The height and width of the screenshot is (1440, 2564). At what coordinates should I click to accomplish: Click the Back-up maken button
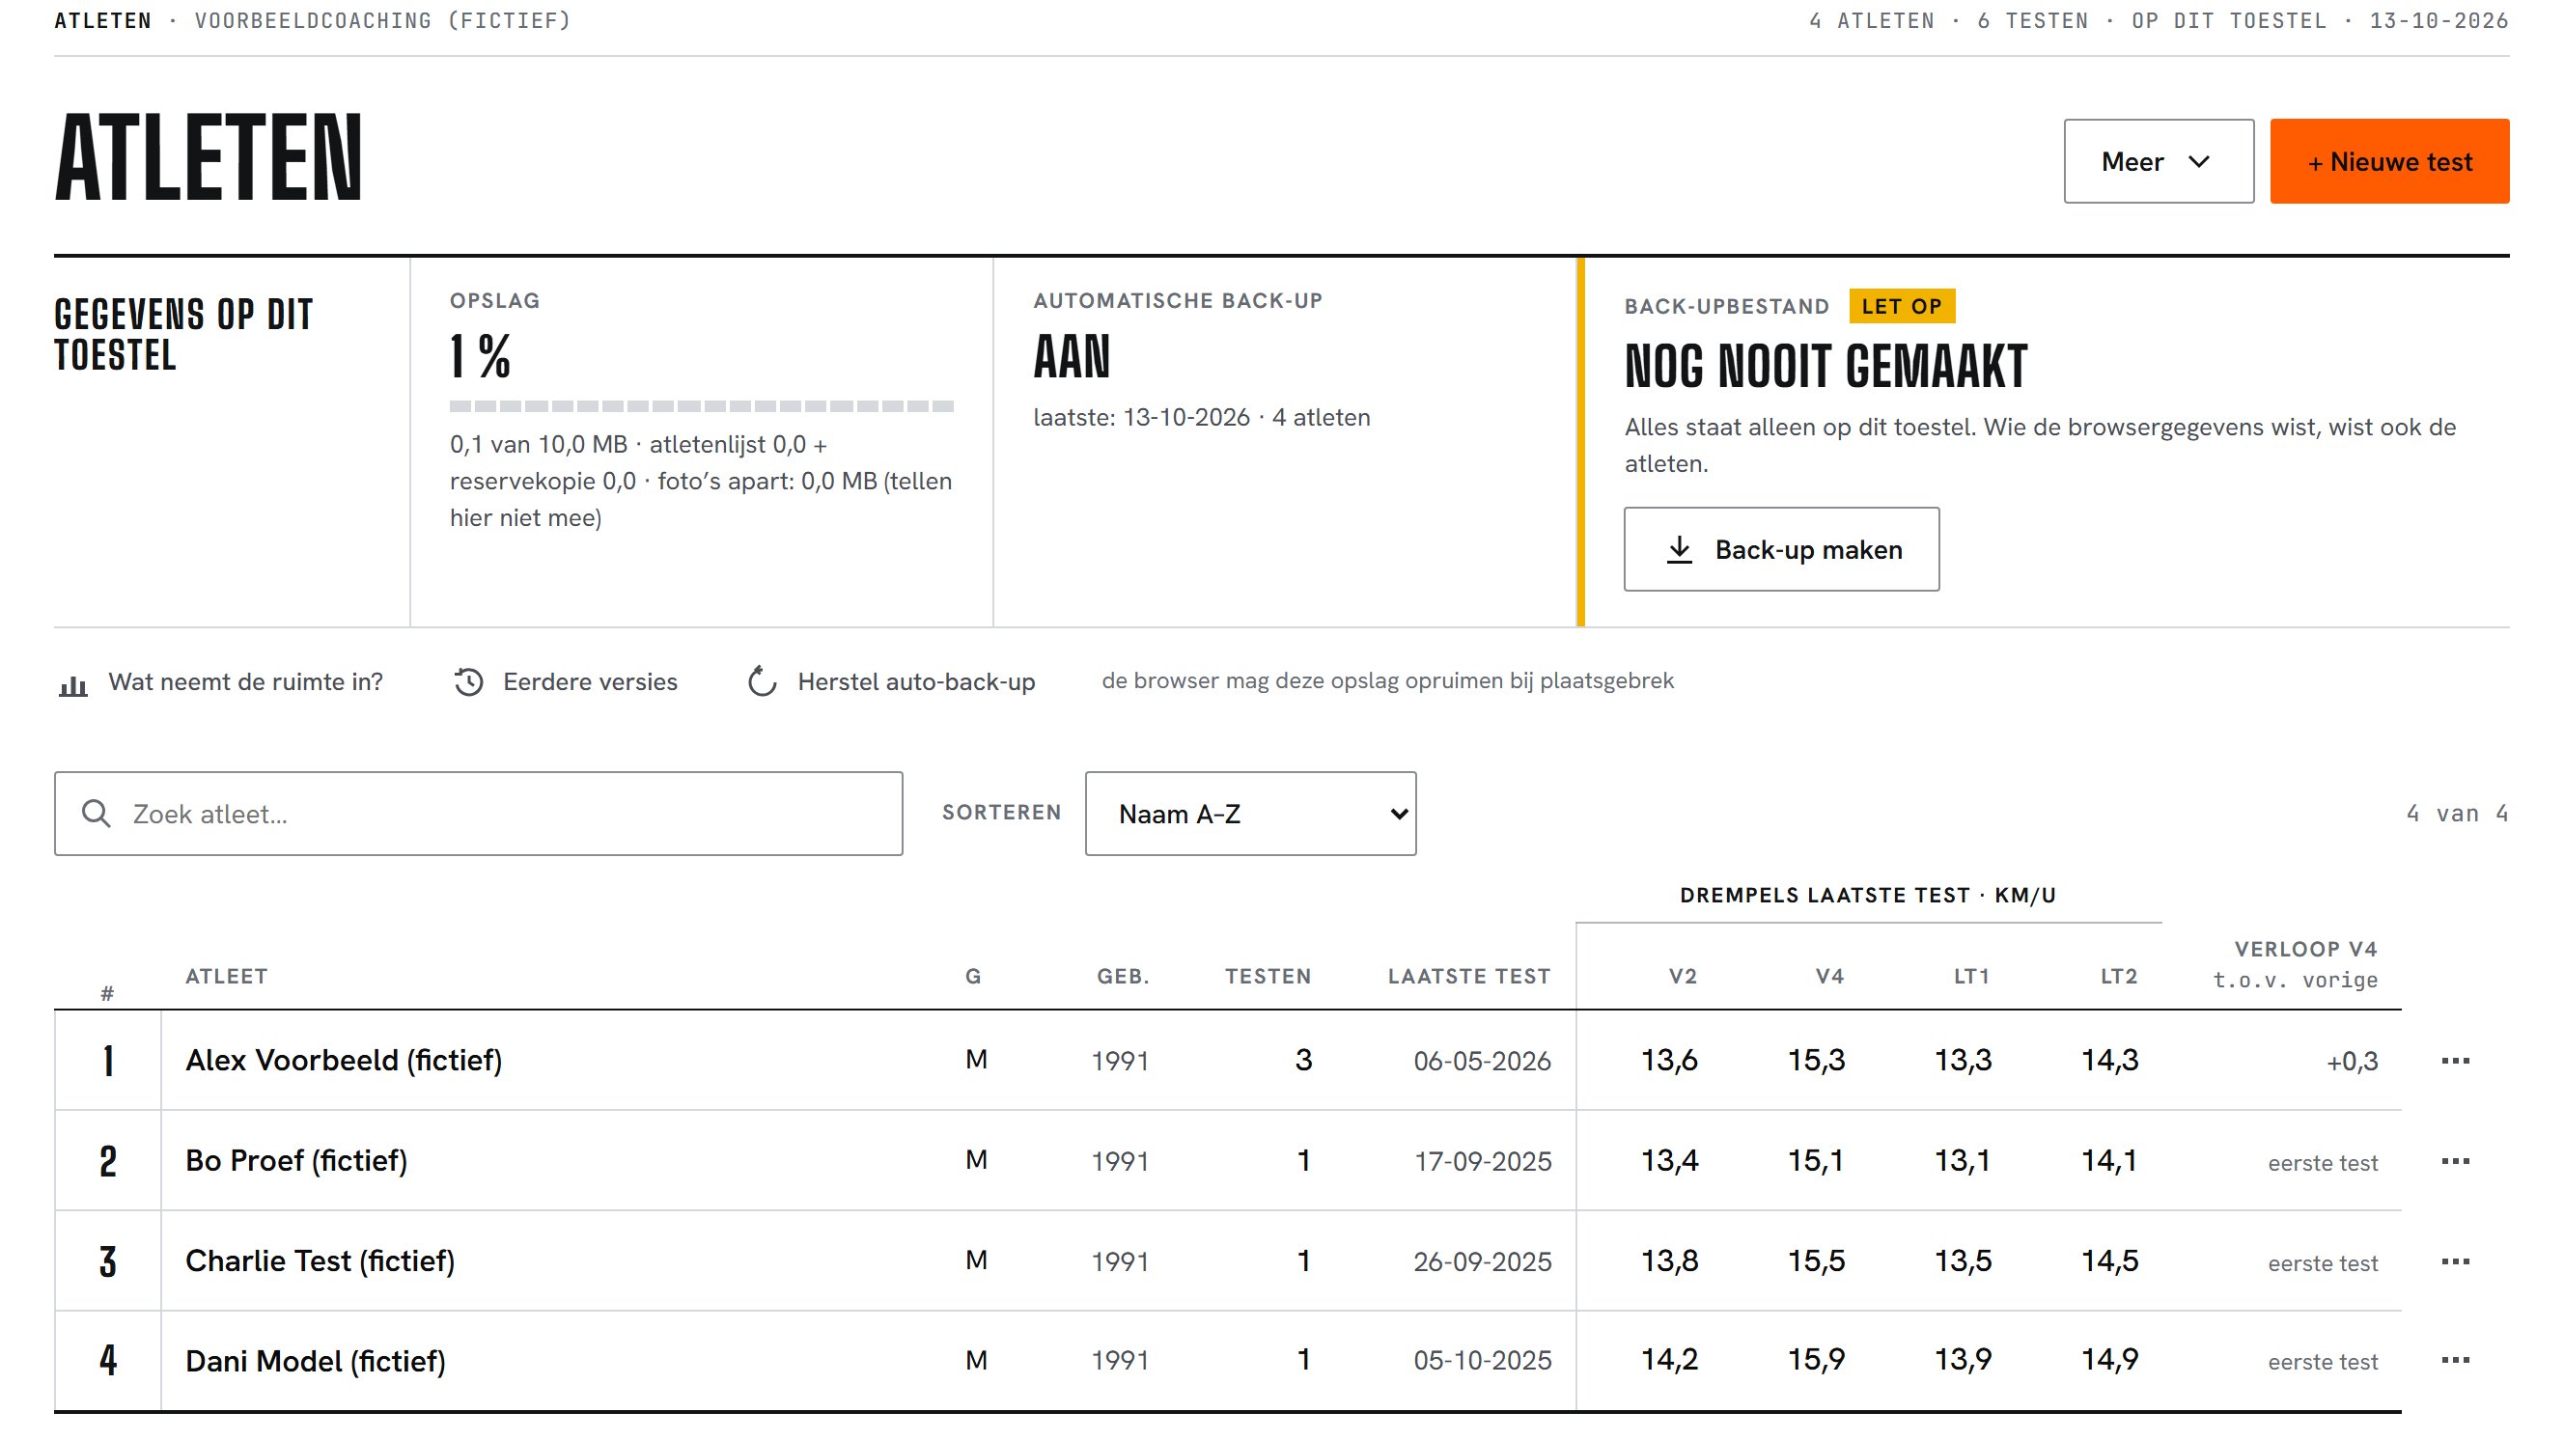1781,549
